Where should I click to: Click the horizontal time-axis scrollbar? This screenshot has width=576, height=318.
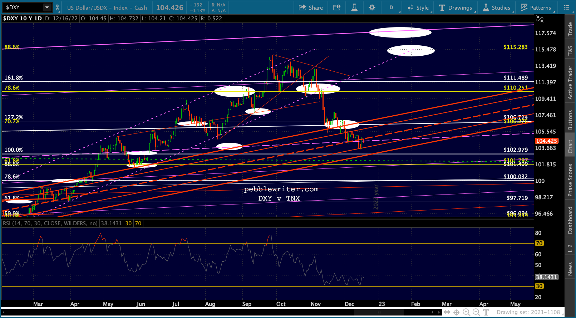(x=379, y=312)
